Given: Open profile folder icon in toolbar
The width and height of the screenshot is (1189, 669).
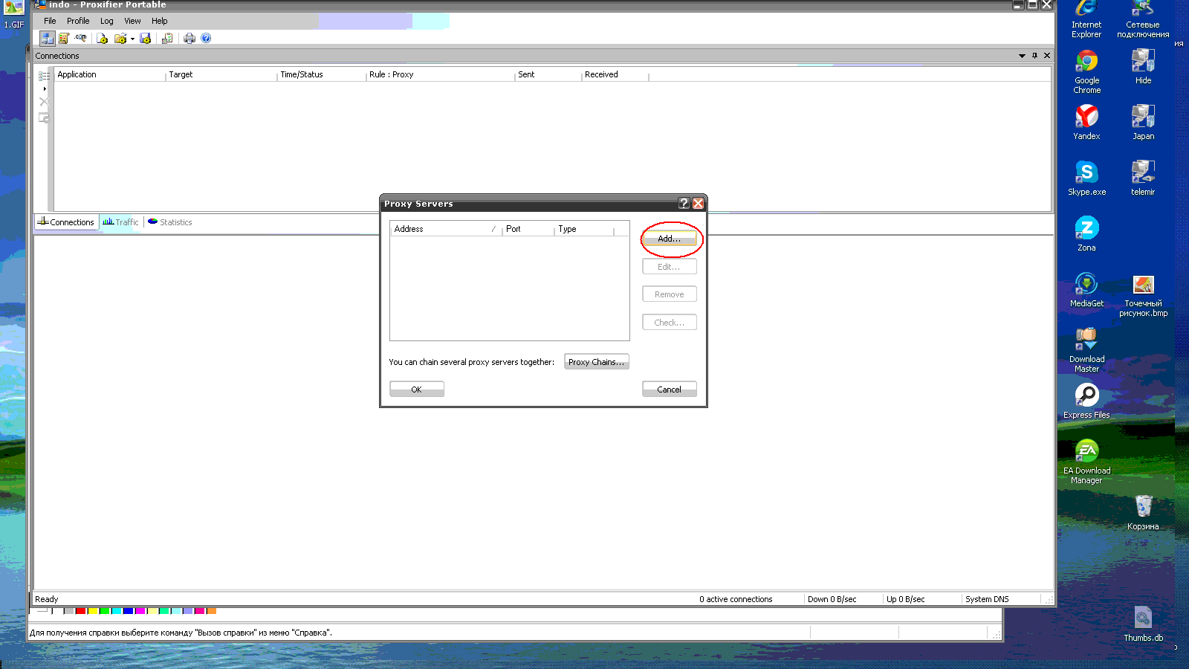Looking at the screenshot, I should (120, 38).
